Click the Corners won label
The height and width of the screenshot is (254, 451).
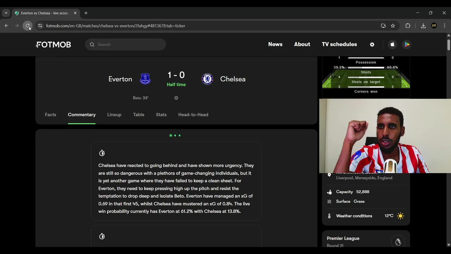366,92
